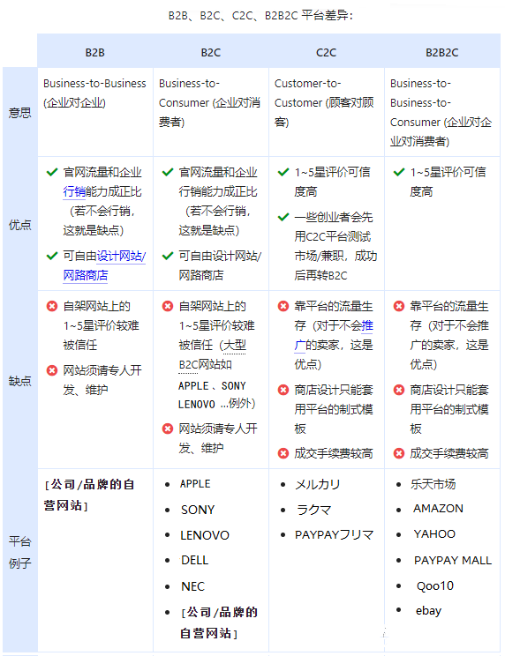Click 1~5星评价可信度高 in B2B2C column

448,182
